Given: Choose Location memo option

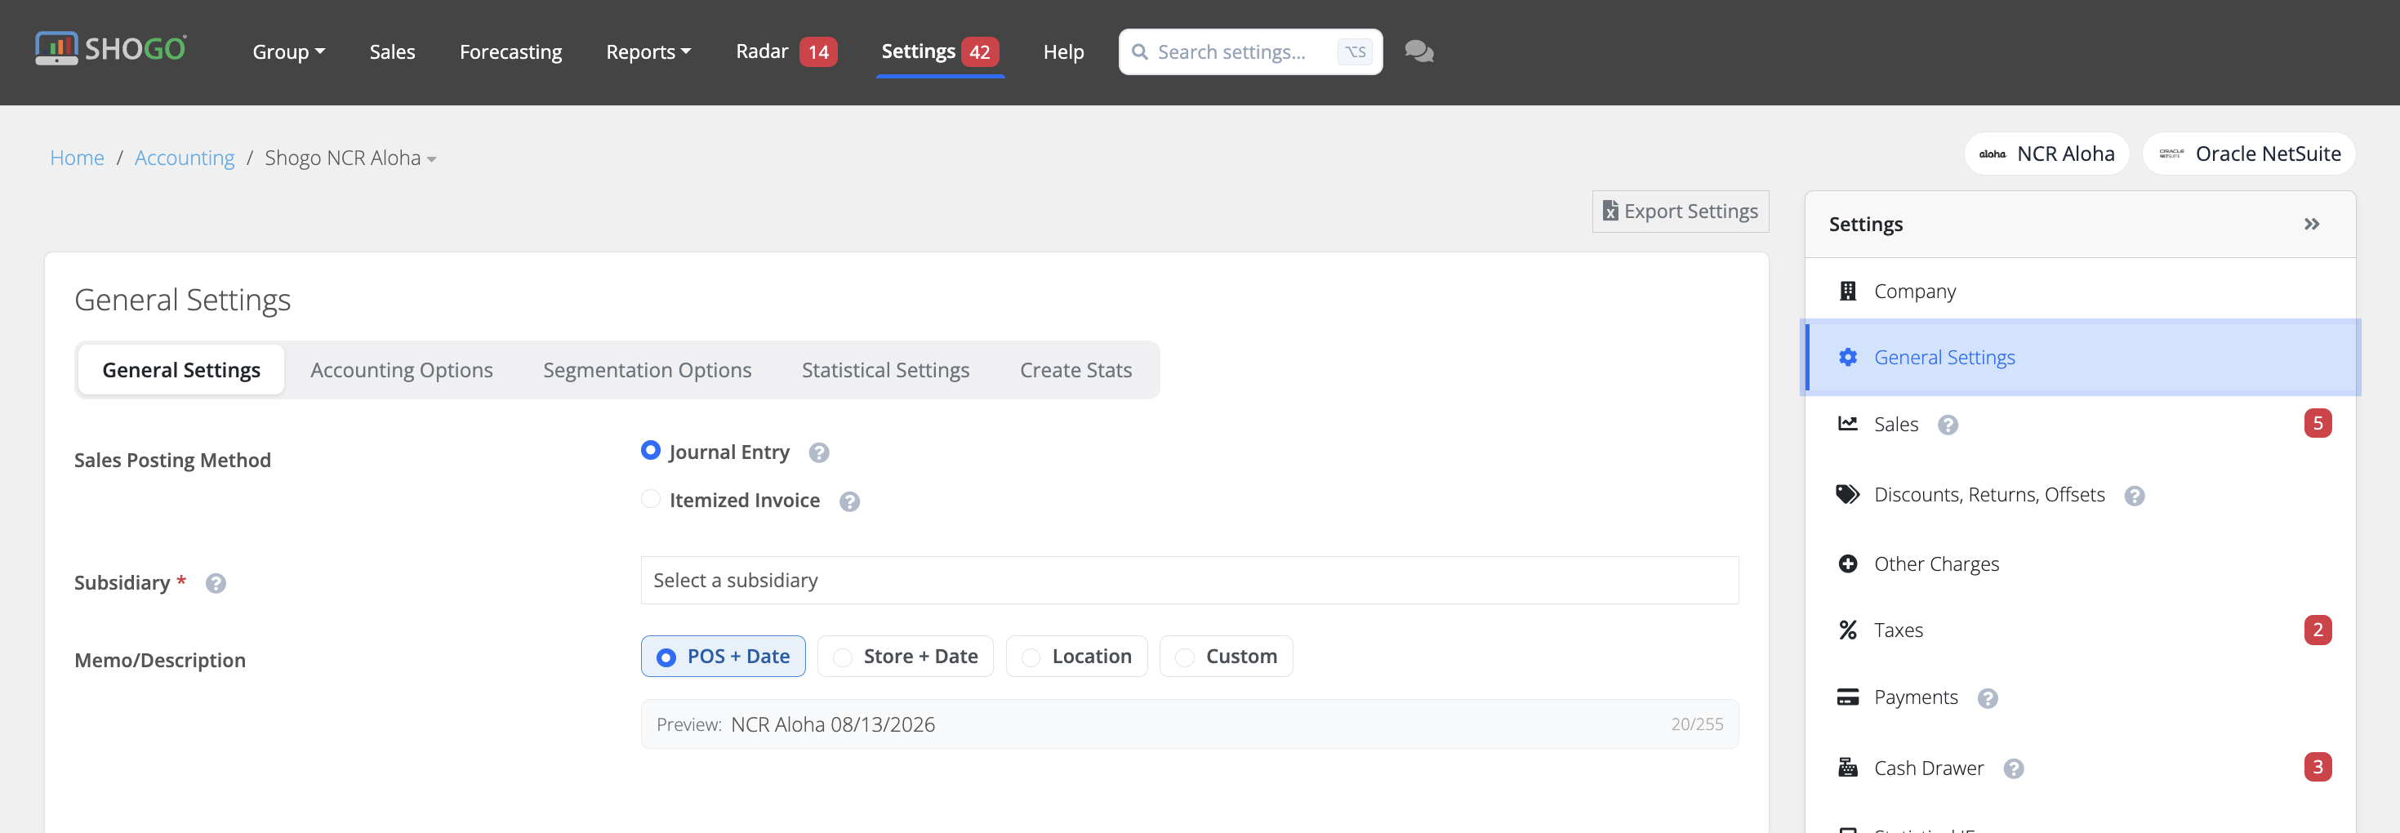Looking at the screenshot, I should [x=1076, y=657].
